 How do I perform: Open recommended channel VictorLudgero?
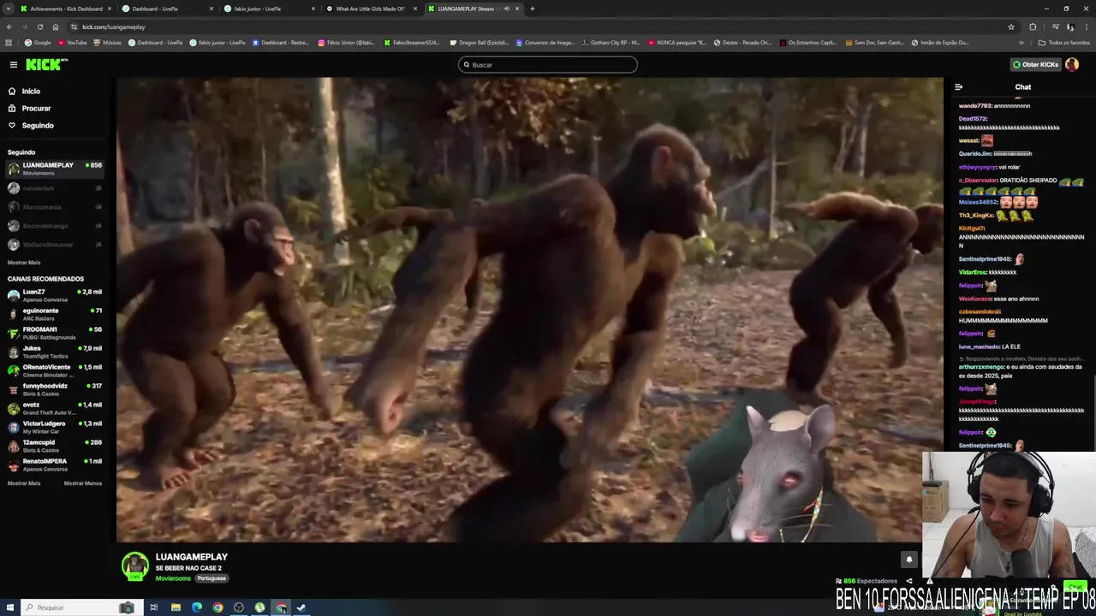coord(55,427)
